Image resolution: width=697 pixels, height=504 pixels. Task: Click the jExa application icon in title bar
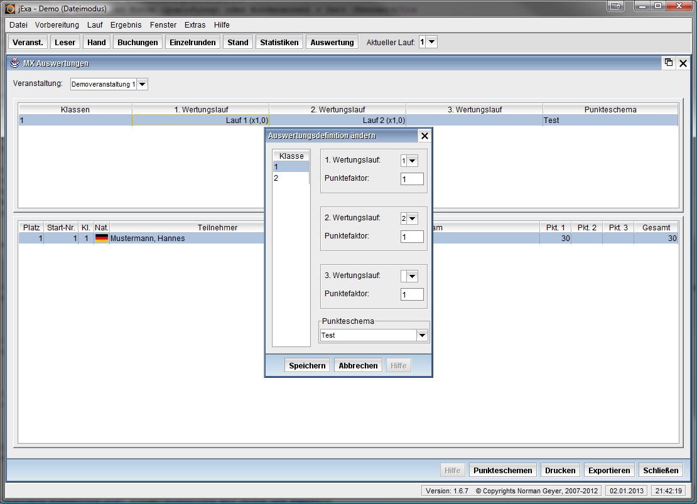[10, 9]
